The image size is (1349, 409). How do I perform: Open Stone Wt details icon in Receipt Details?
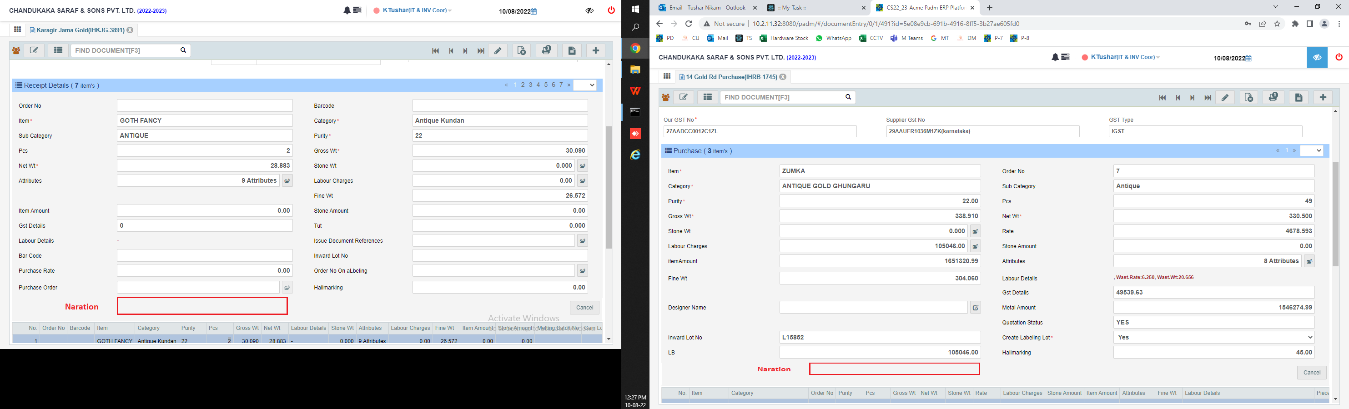(x=582, y=166)
